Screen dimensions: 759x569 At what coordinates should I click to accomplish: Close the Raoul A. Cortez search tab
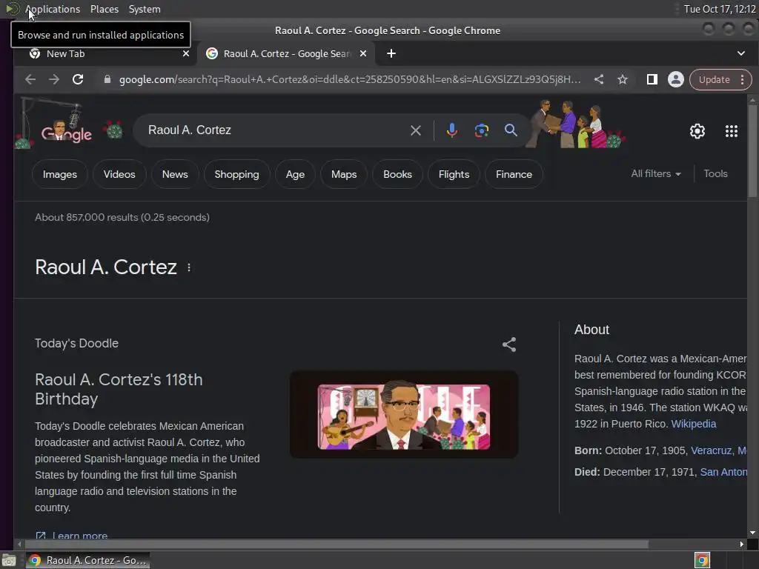click(x=363, y=53)
